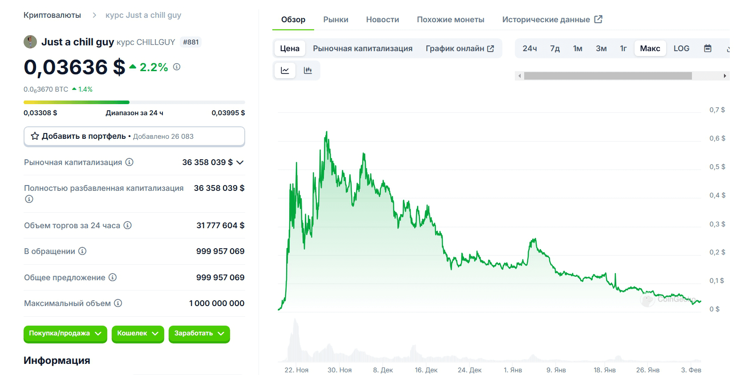Open the calendar date range picker
This screenshot has width=740, height=375.
tap(708, 48)
